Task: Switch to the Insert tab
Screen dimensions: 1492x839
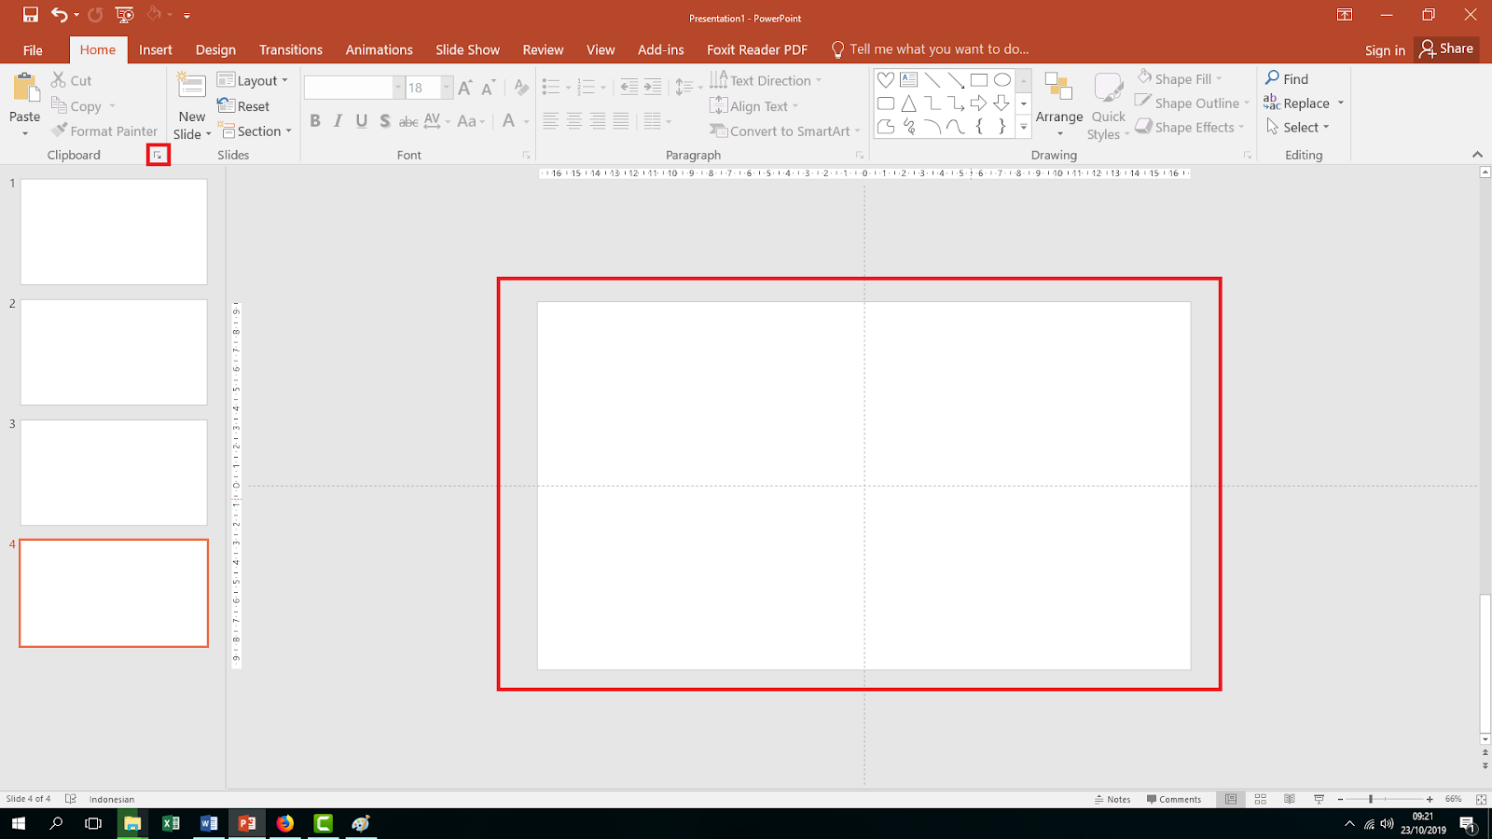Action: point(155,49)
